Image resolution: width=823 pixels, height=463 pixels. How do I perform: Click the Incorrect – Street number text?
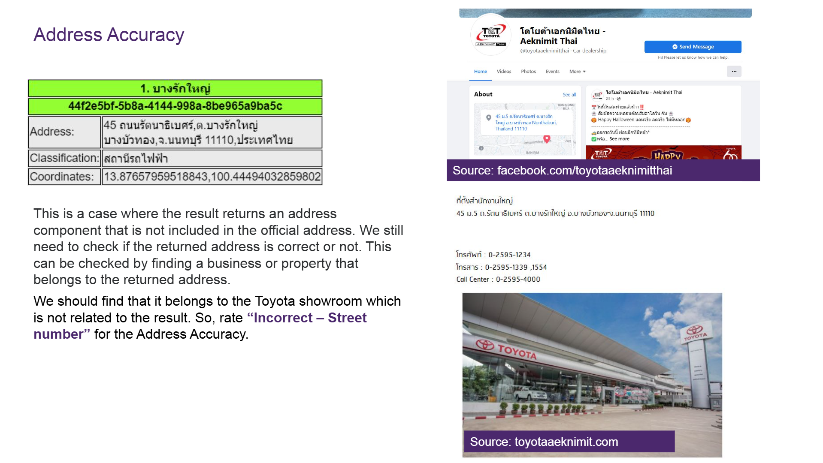click(x=200, y=326)
